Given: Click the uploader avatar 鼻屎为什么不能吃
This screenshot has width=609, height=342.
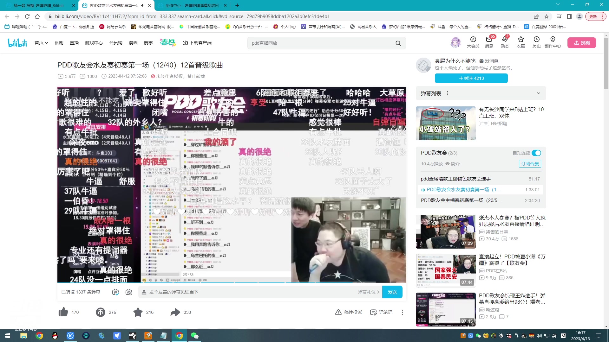Looking at the screenshot, I should pyautogui.click(x=423, y=65).
